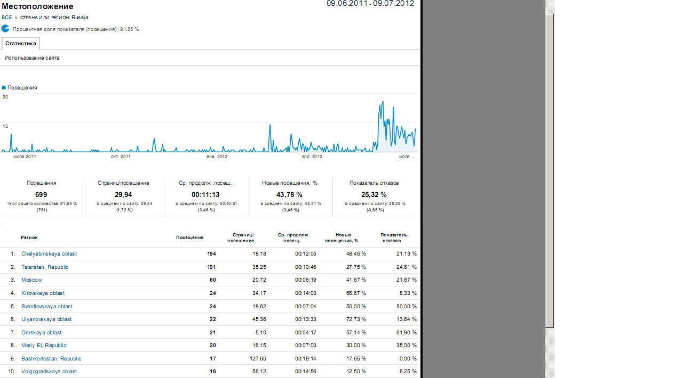683x378 pixels.
Task: Click the blue Посещения legend dot
Action: tap(4, 88)
